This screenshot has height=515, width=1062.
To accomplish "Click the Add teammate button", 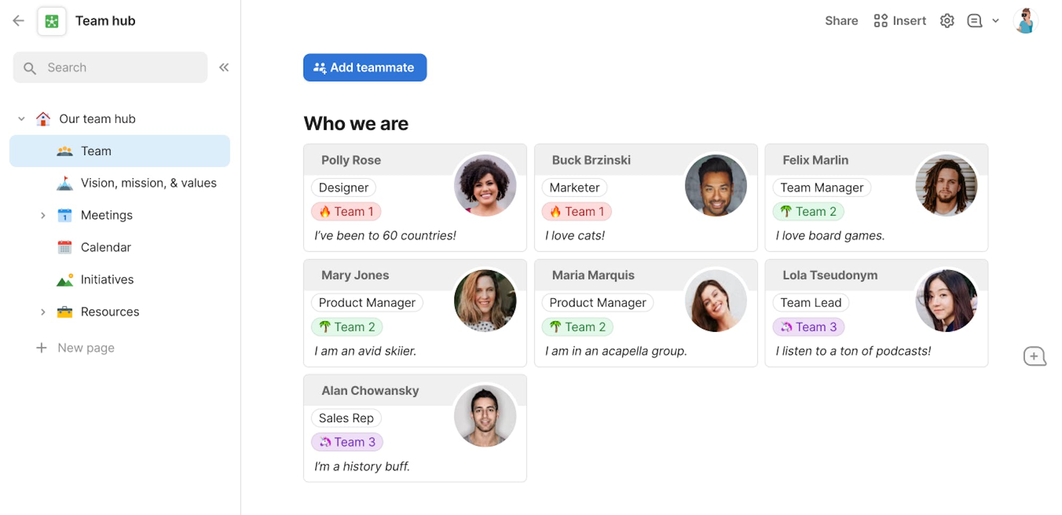I will (365, 67).
